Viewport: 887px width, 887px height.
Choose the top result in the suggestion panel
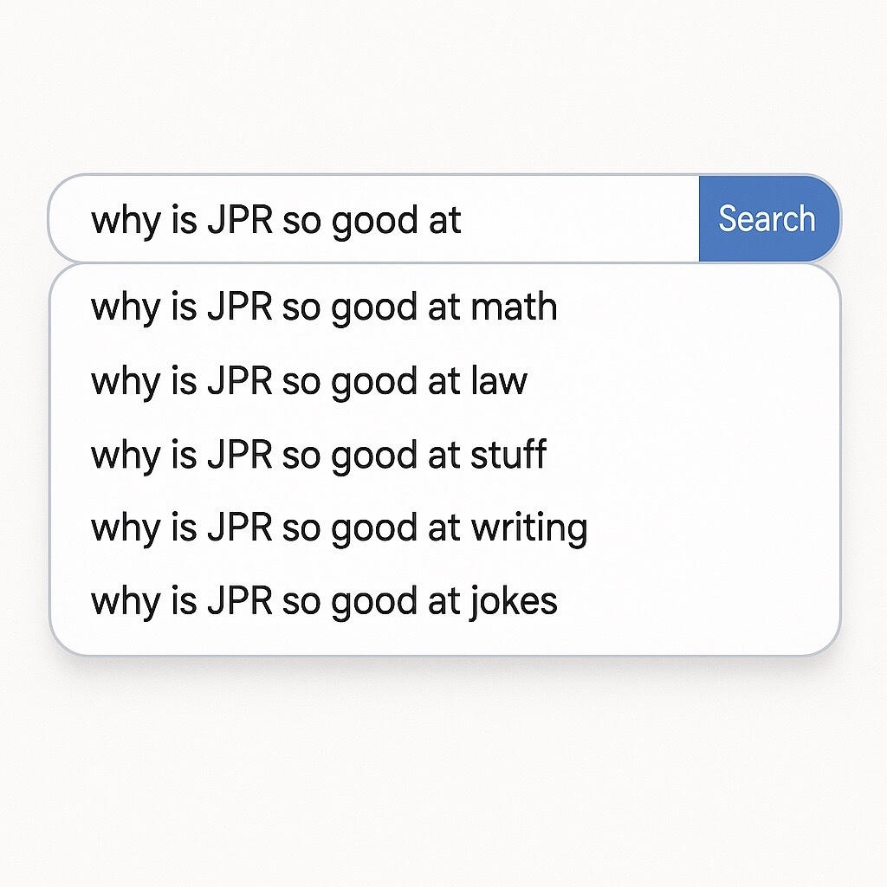coord(324,307)
